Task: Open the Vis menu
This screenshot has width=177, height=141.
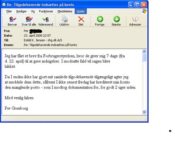Action: click(x=33, y=11)
